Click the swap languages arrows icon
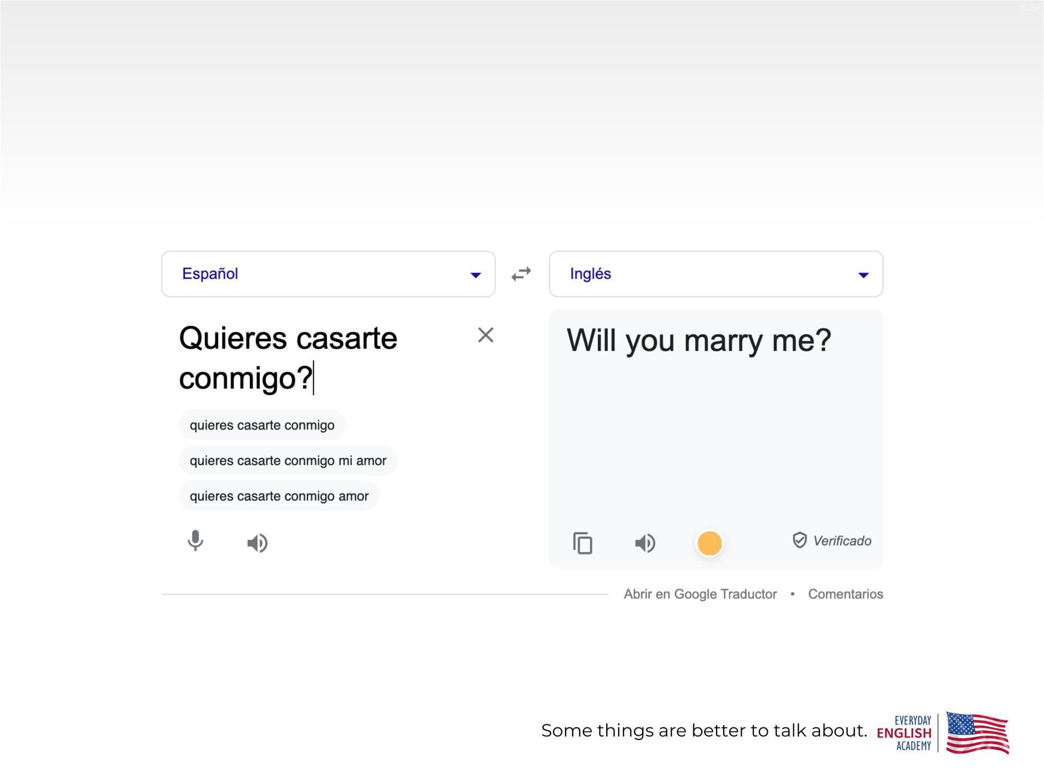This screenshot has height=783, width=1044. [521, 274]
